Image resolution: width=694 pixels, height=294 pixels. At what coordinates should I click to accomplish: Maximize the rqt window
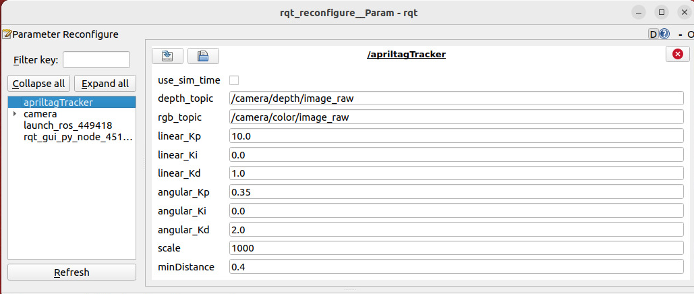point(662,13)
